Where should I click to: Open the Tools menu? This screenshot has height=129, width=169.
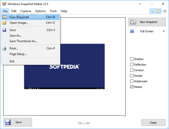pos(53,11)
